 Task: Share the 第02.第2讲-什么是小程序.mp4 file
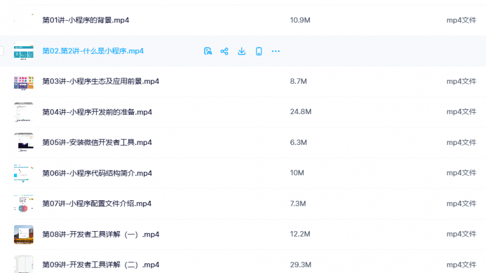point(224,52)
